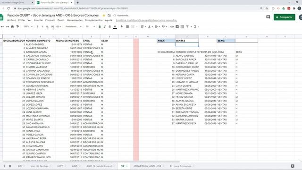Image resolution: width=302 pixels, height=170 pixels.
Task: Open the Complementos menu
Action: (x=93, y=20)
